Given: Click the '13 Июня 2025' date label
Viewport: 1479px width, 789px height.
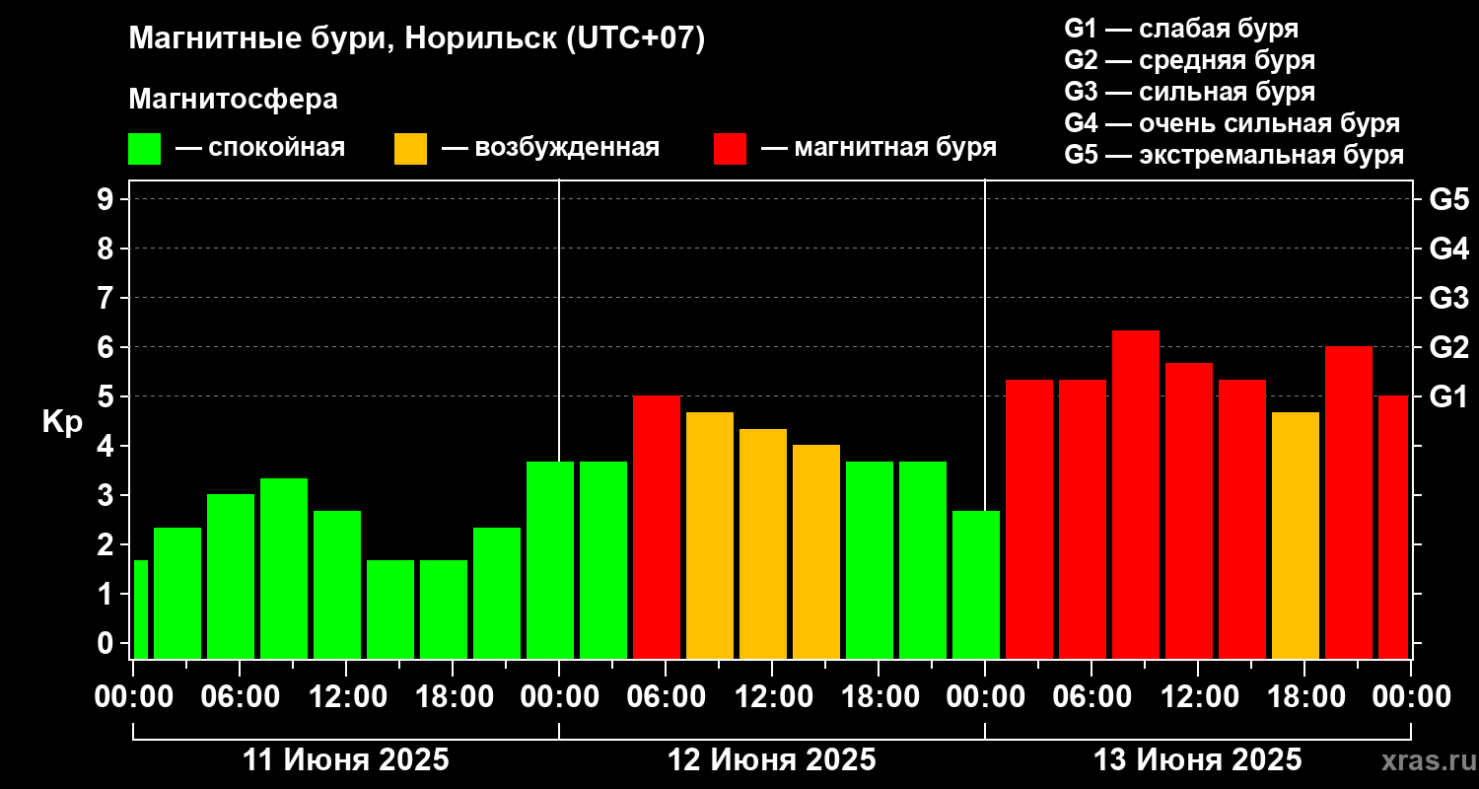Looking at the screenshot, I should (x=1198, y=759).
